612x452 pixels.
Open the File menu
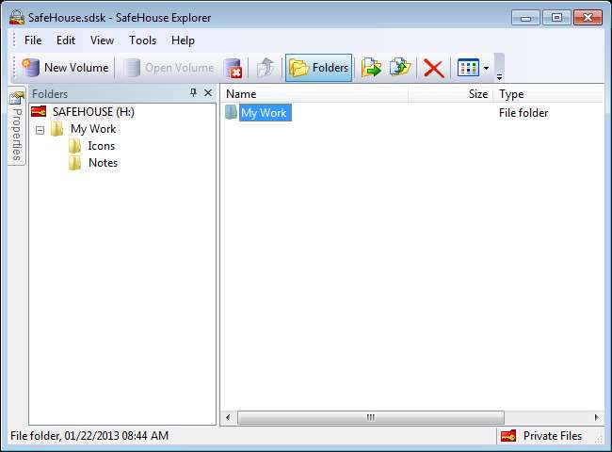pos(33,40)
